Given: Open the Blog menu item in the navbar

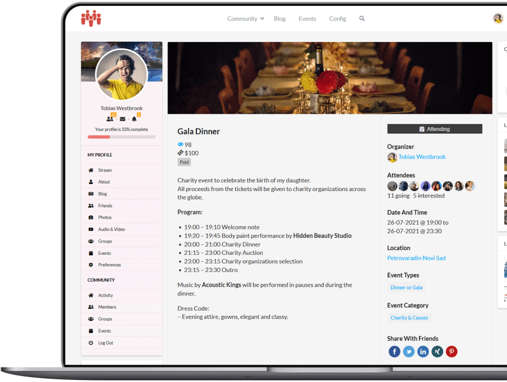Looking at the screenshot, I should tap(280, 19).
